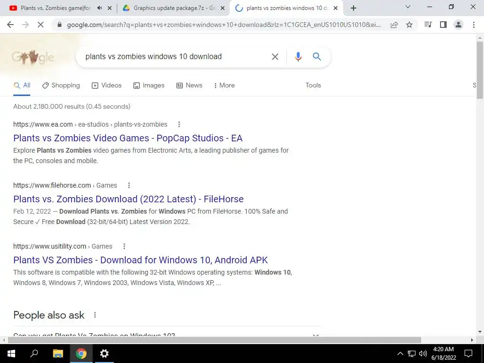
Task: Switch to Shopping results
Action: click(x=61, y=86)
